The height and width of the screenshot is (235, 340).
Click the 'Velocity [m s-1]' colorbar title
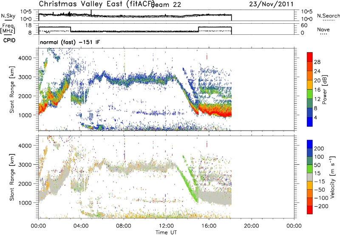tap(332, 177)
